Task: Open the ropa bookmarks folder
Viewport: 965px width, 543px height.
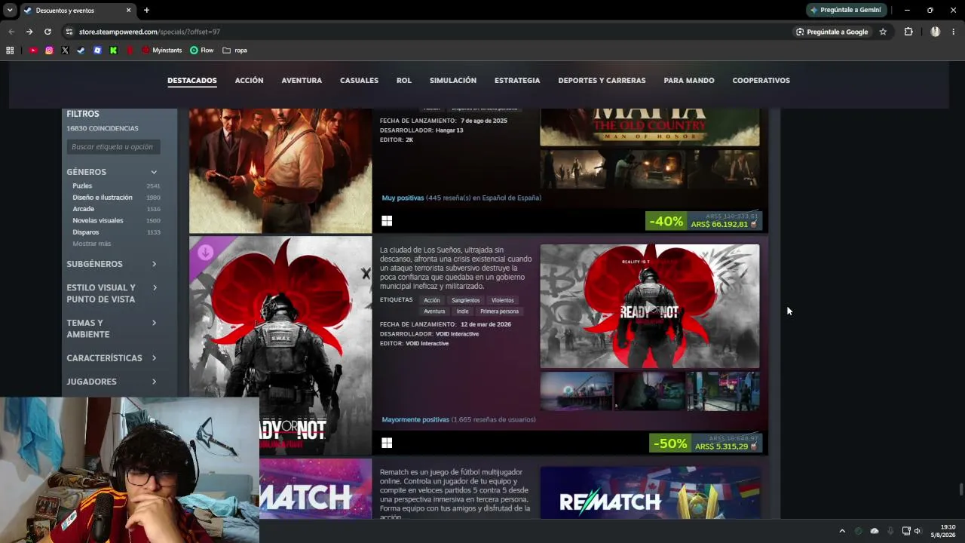Action: (x=235, y=51)
